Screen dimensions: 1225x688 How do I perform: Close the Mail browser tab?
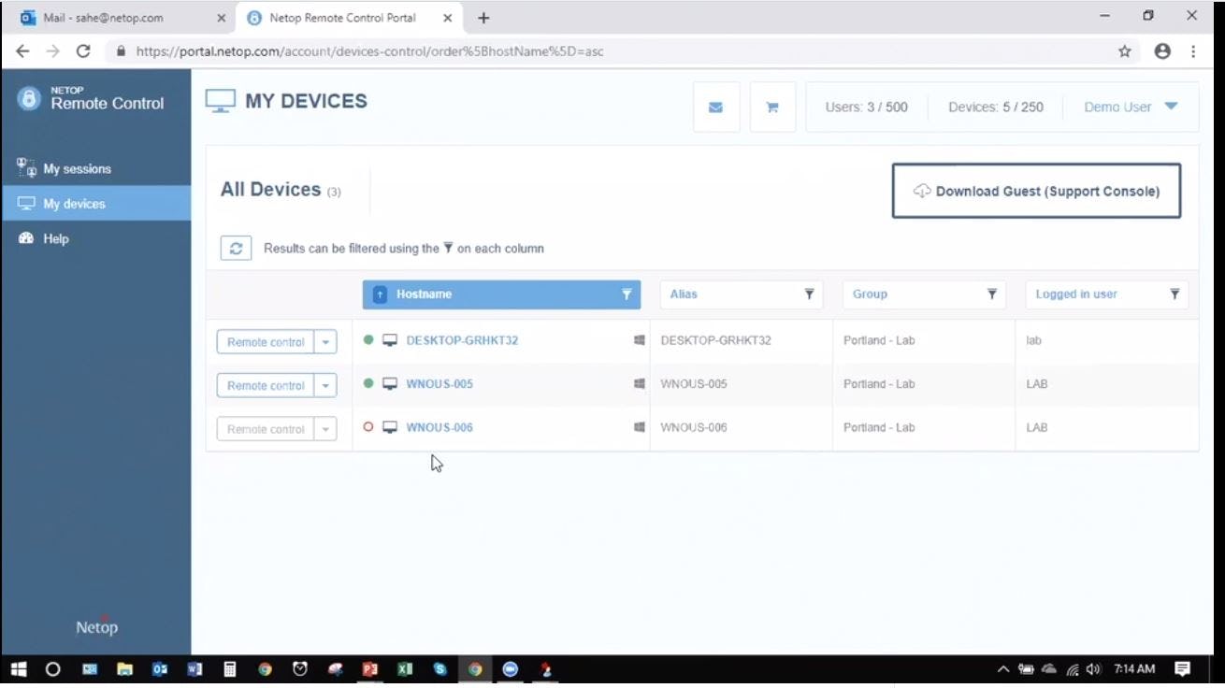tap(221, 18)
